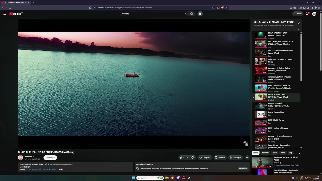Reload the page with the refresh icon
The image size is (322, 181).
(x=10, y=8)
